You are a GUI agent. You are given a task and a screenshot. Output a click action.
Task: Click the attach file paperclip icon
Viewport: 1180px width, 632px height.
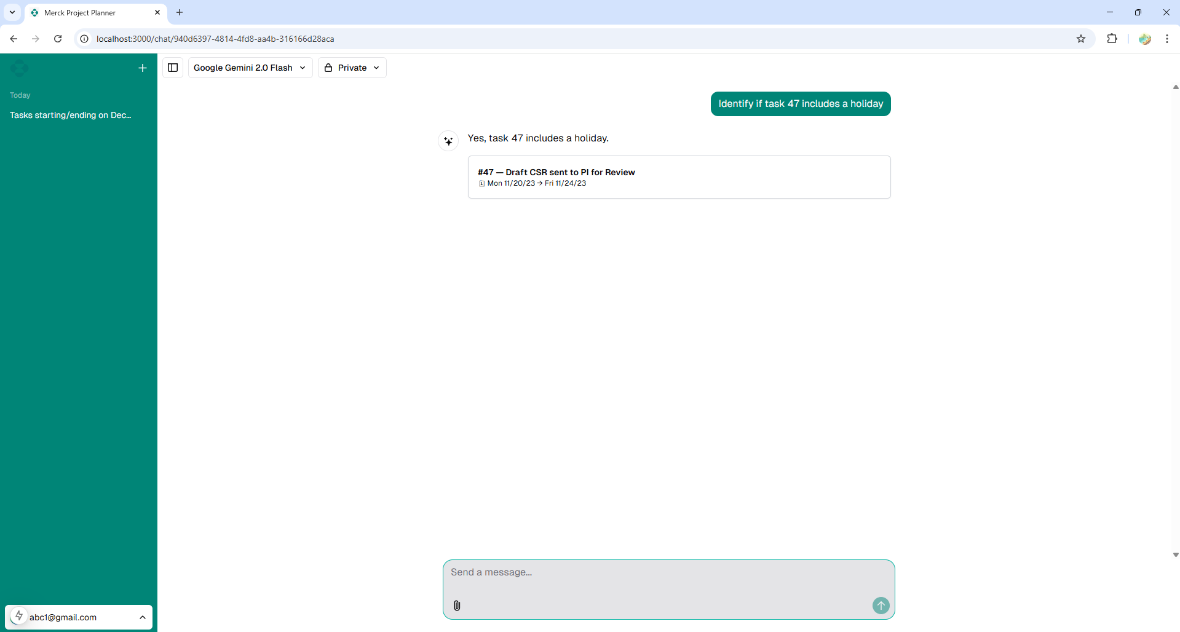pyautogui.click(x=457, y=606)
